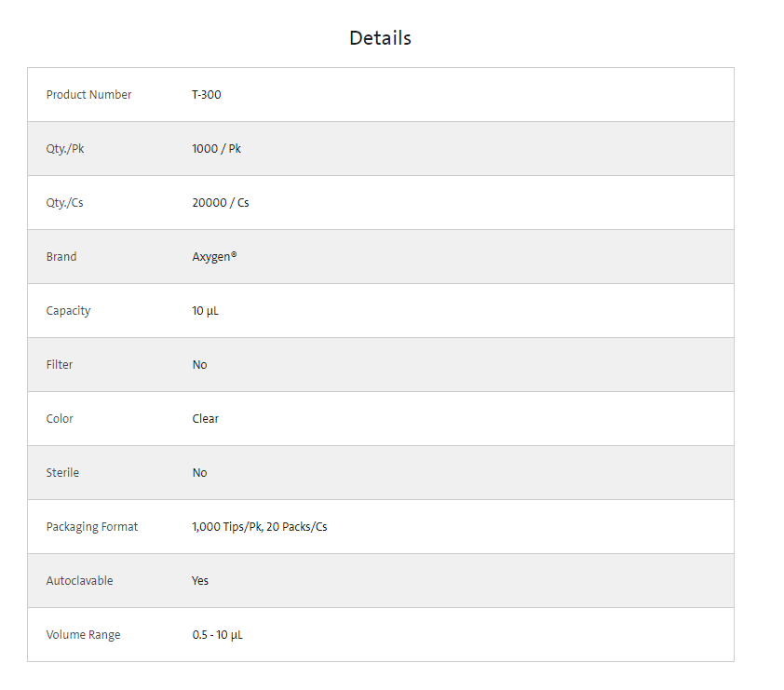Click the T-300 product number value
Screen dimensions: 784x690
(207, 95)
